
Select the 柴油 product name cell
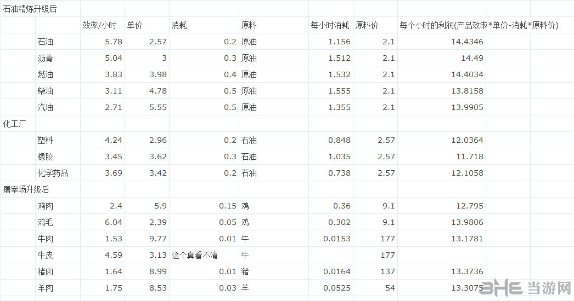click(46, 91)
